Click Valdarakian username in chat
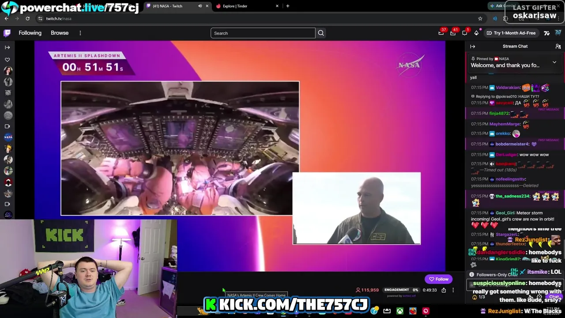Image resolution: width=565 pixels, height=318 pixels. coord(508,87)
